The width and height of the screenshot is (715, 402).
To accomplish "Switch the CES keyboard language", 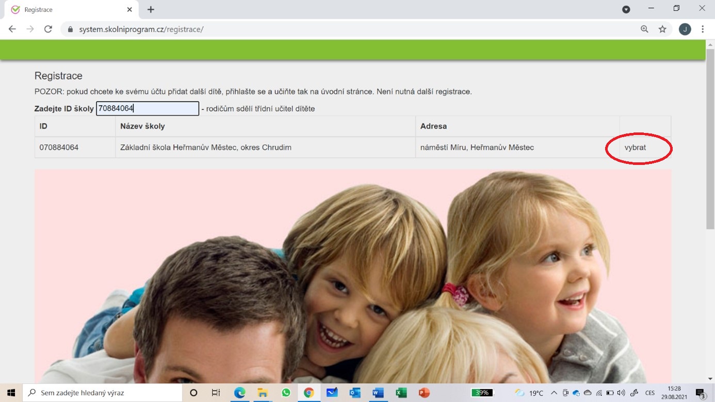I will (x=650, y=393).
